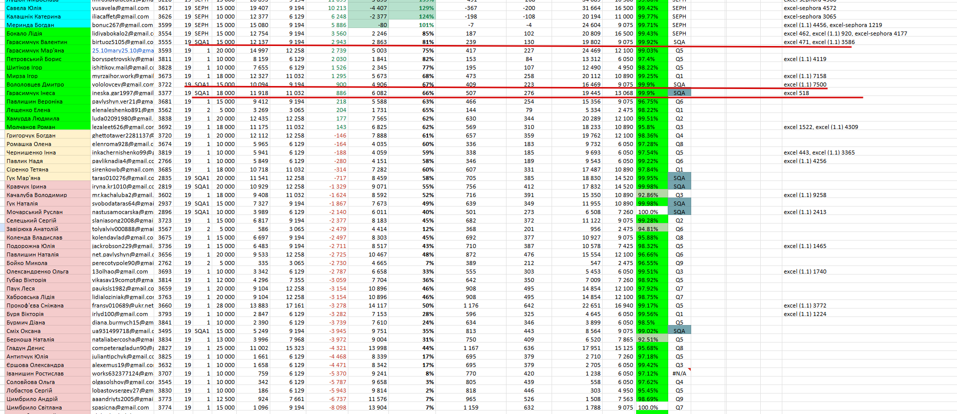Click the note cell excel (1.1) 7500
Viewport: 957px width, 414px height.
[805, 84]
